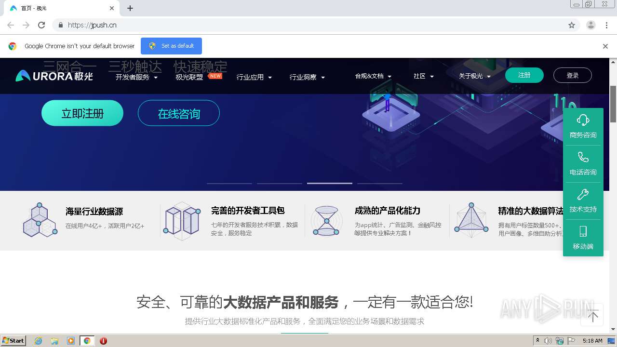
Task: Bookmark this page with the star
Action: (572, 25)
